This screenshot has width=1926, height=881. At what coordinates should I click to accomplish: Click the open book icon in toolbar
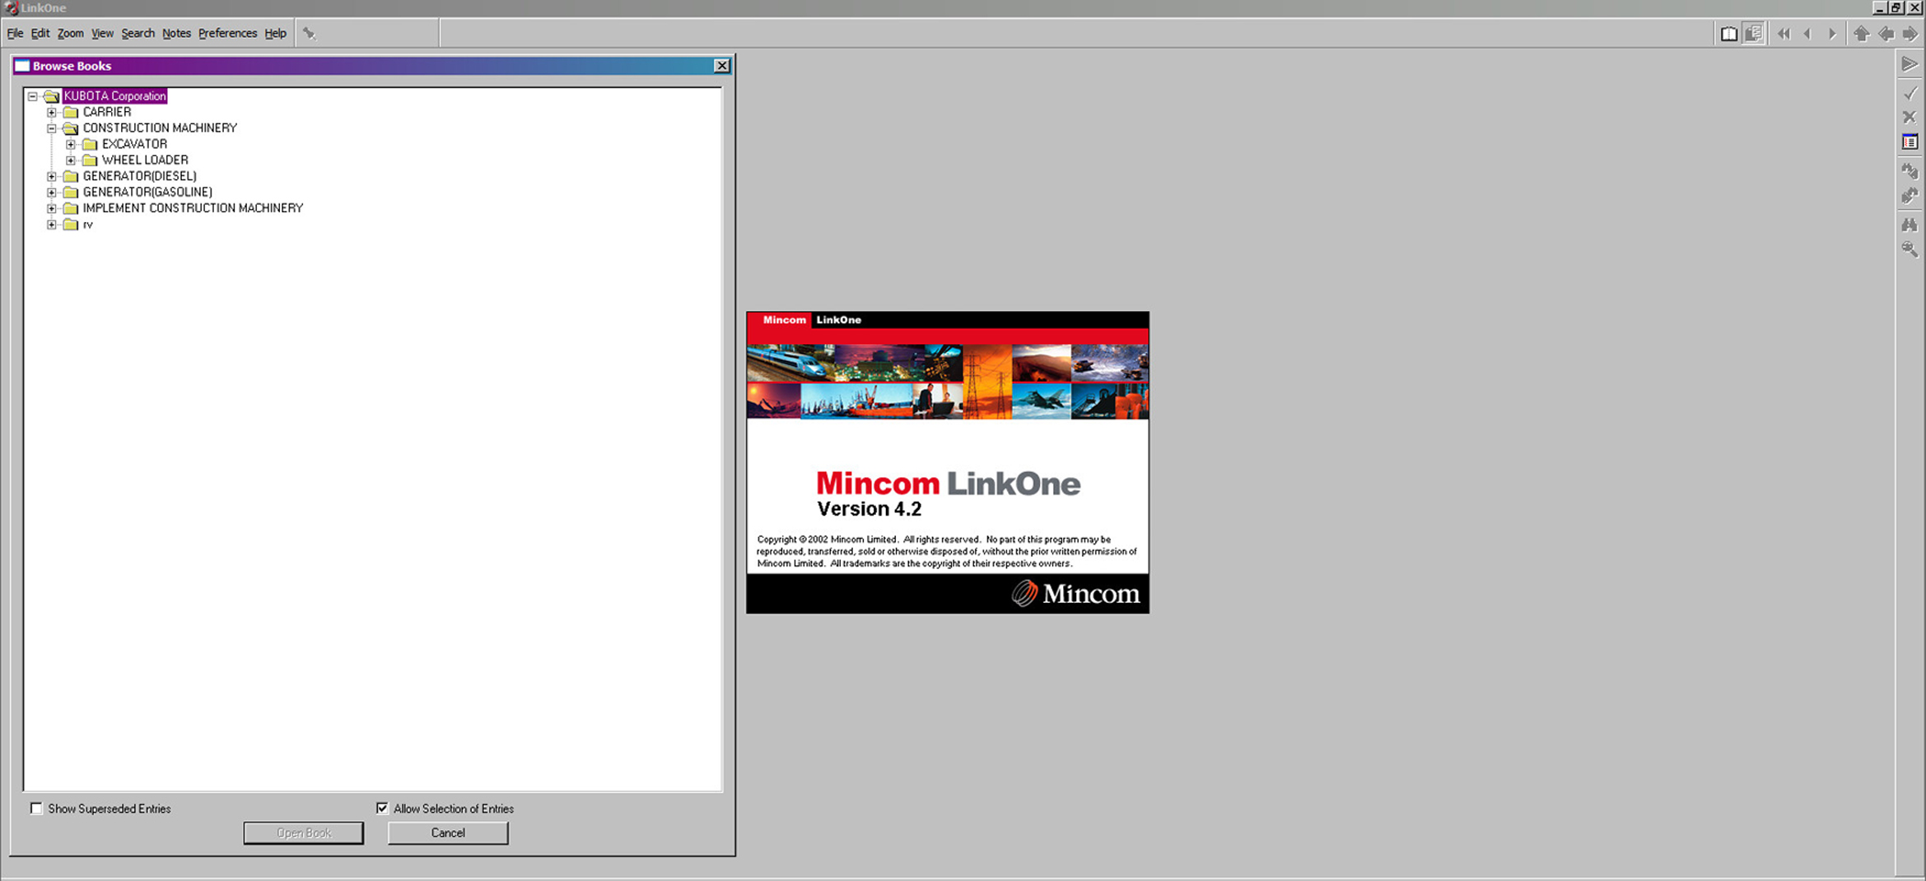pos(1728,34)
